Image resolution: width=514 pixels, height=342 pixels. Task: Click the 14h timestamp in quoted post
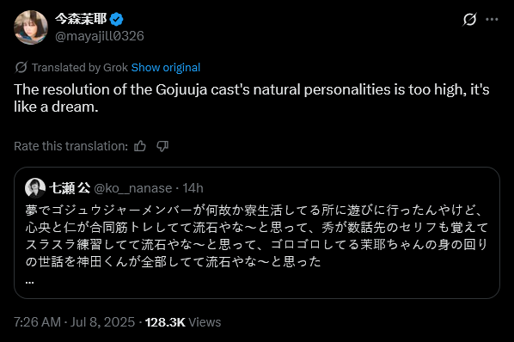pos(193,188)
